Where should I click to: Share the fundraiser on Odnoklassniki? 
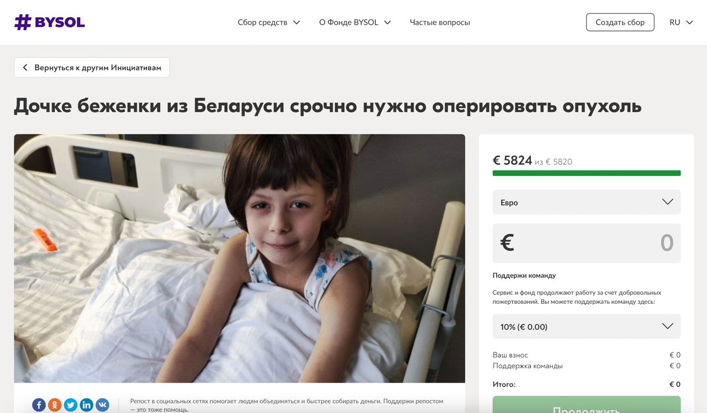point(55,405)
